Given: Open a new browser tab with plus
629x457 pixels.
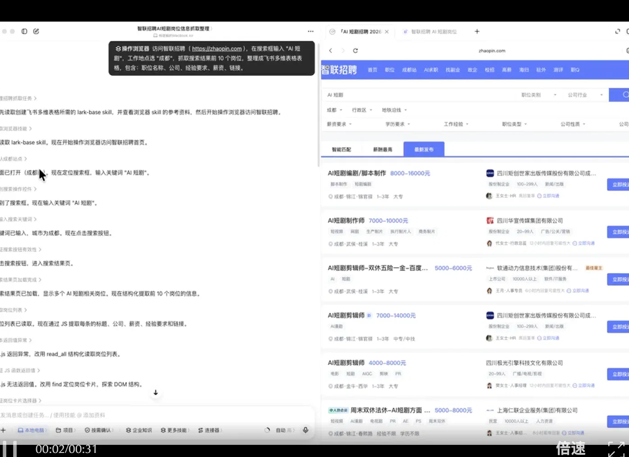Looking at the screenshot, I should tap(477, 31).
